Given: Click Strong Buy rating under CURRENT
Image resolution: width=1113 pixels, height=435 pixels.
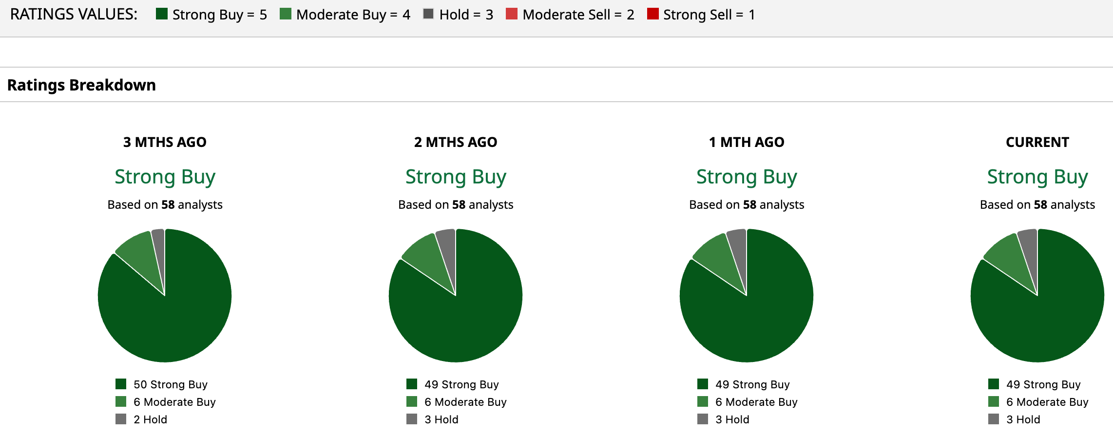Looking at the screenshot, I should (x=1037, y=177).
